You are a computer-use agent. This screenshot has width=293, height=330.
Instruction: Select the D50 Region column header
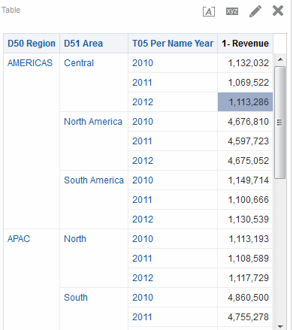point(32,44)
